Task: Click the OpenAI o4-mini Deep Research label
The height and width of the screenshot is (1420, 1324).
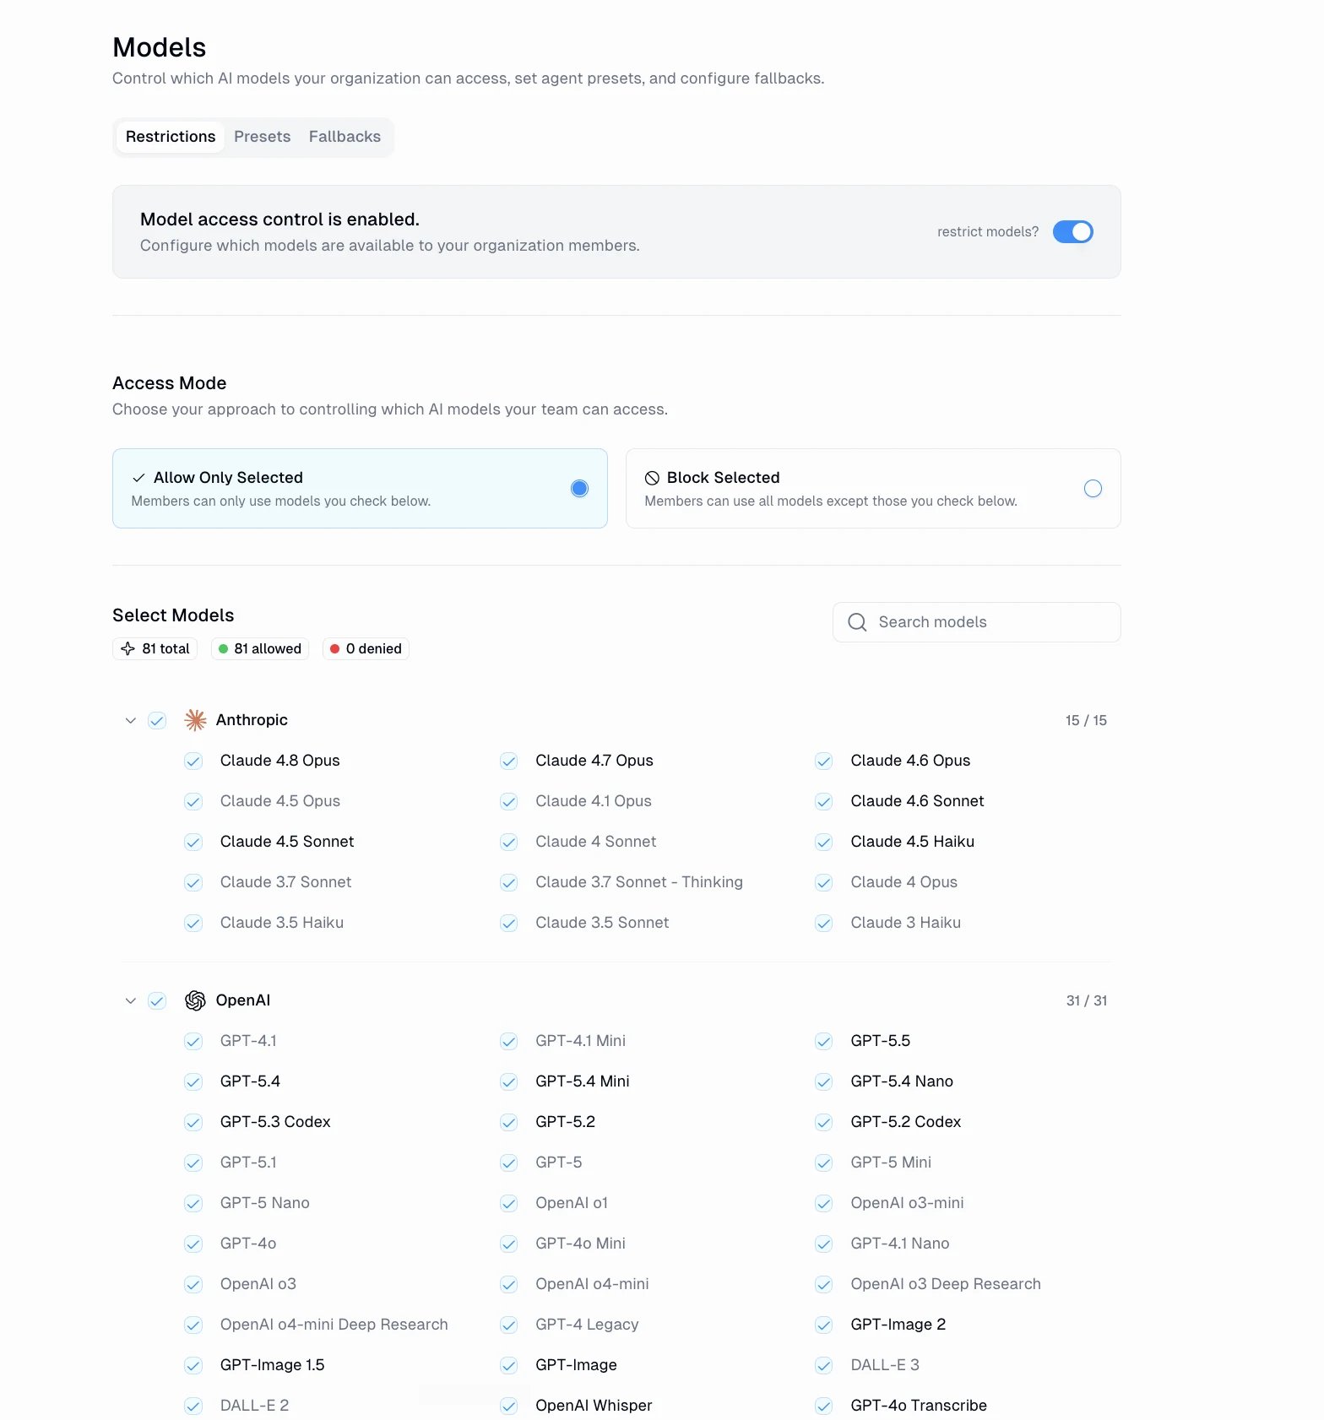Action: (334, 1325)
